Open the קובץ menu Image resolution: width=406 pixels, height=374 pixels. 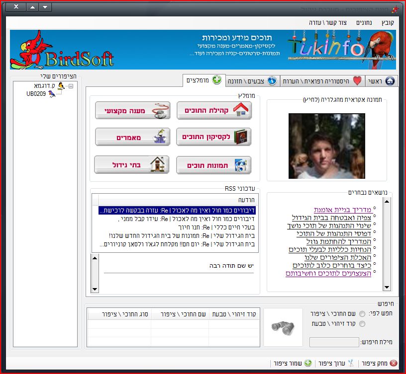[x=388, y=23]
